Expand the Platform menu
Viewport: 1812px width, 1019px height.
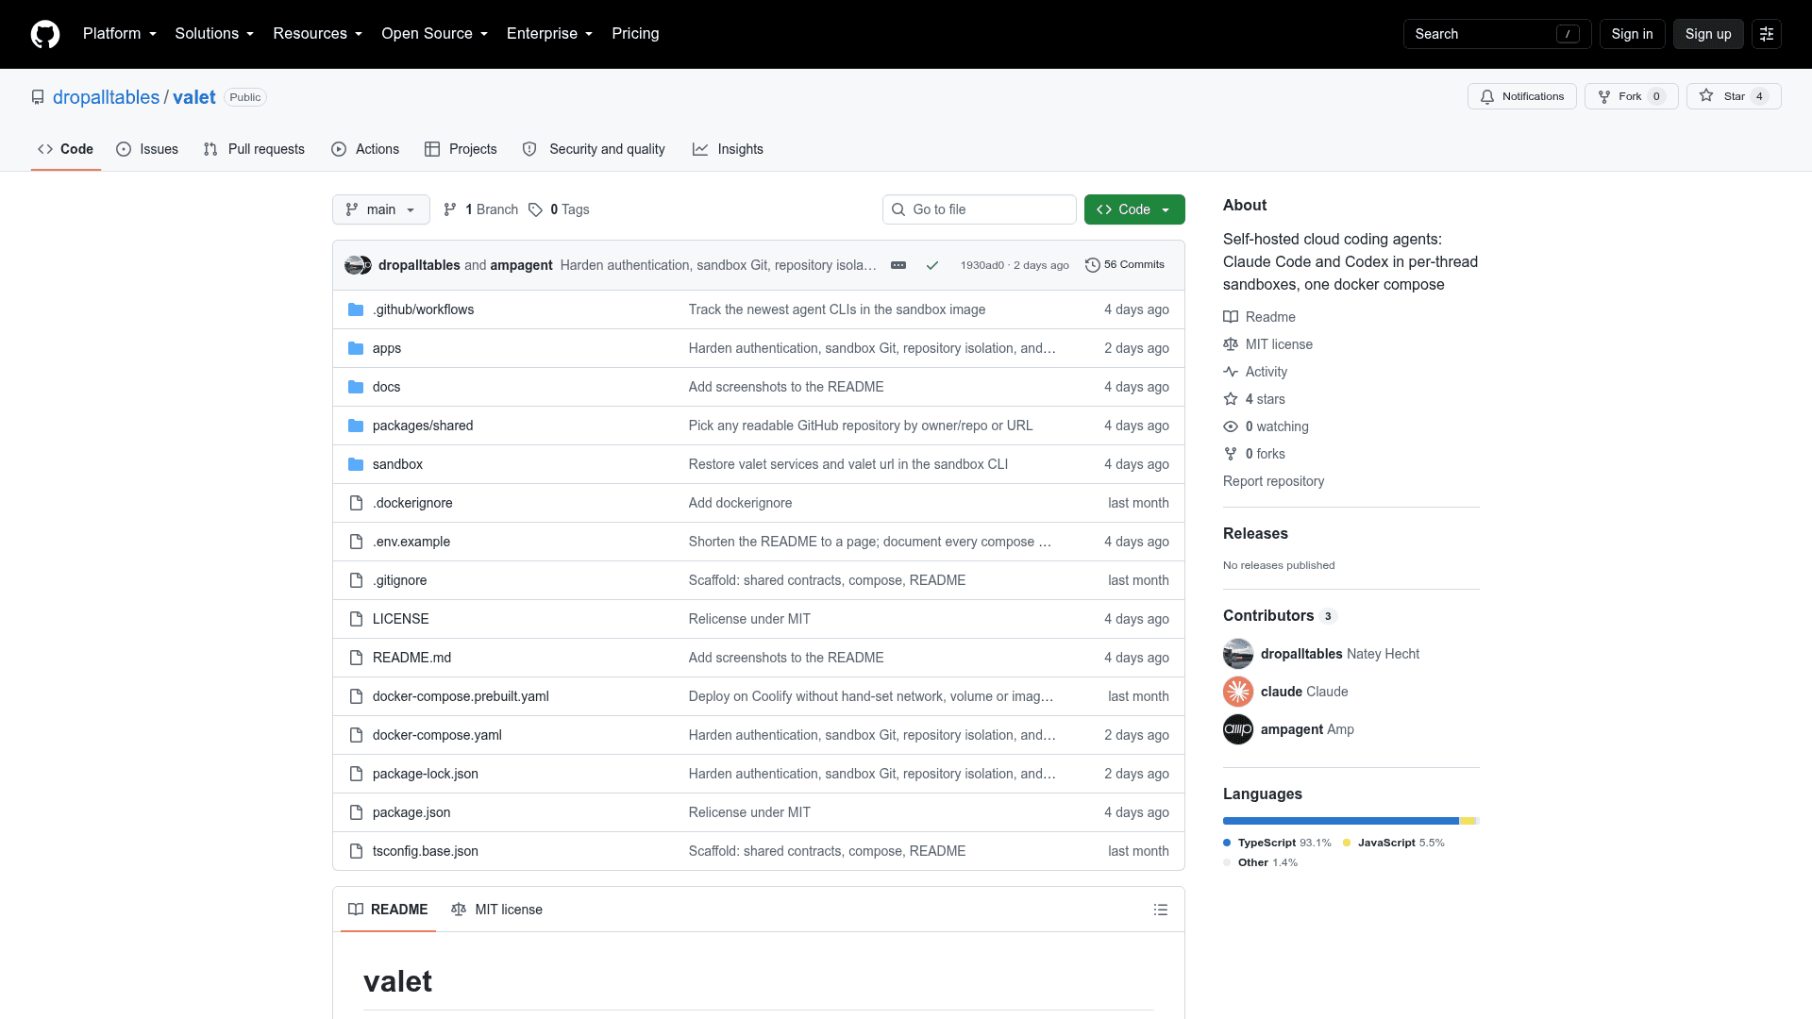[120, 34]
